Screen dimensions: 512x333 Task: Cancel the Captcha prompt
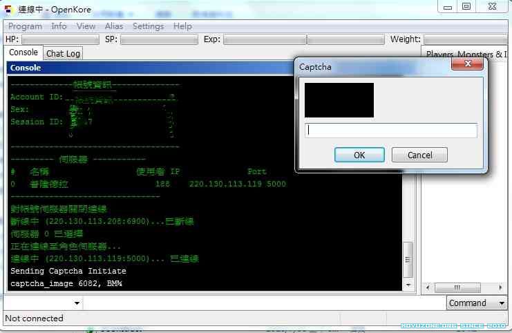tap(419, 155)
